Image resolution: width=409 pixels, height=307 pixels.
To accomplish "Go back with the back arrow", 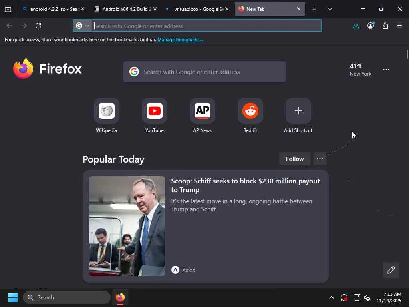I will pos(10,26).
